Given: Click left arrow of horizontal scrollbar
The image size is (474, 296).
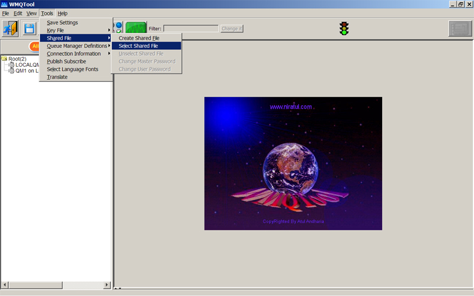Looking at the screenshot, I should (5, 285).
